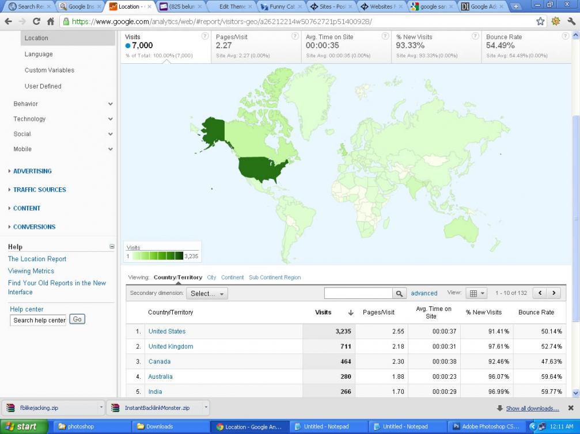This screenshot has width=580, height=434.
Task: Expand the Technology section
Action: click(110, 119)
